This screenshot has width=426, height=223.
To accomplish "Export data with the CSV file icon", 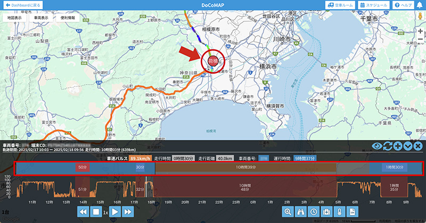I will tap(353, 211).
